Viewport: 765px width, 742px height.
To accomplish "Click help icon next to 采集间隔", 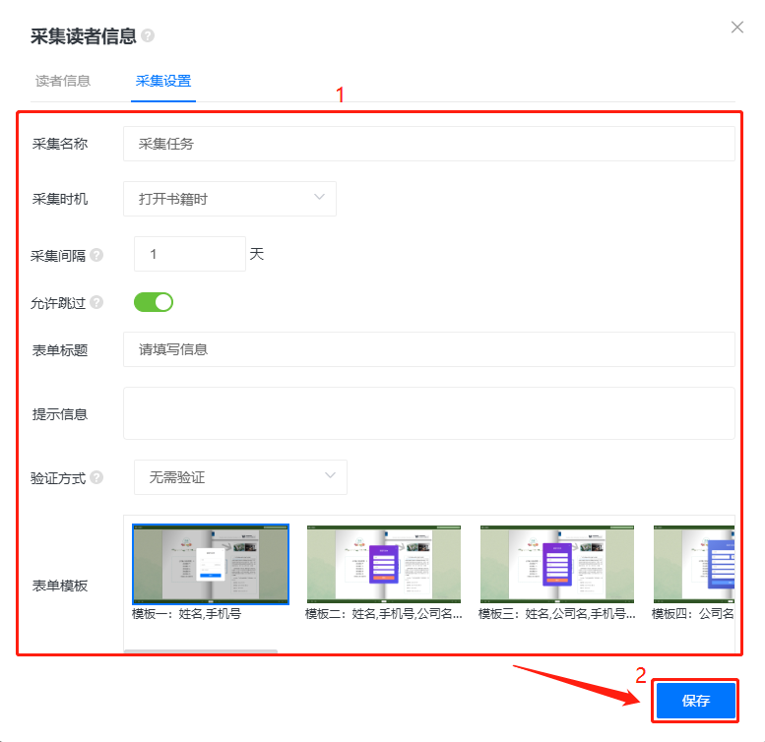I will coord(96,255).
